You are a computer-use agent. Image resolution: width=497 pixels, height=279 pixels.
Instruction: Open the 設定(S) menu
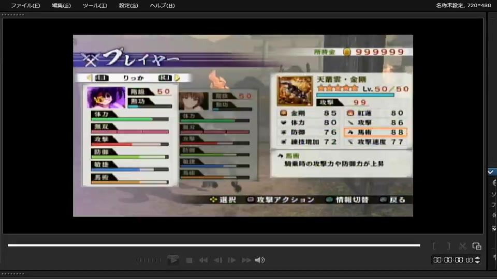[x=128, y=5]
